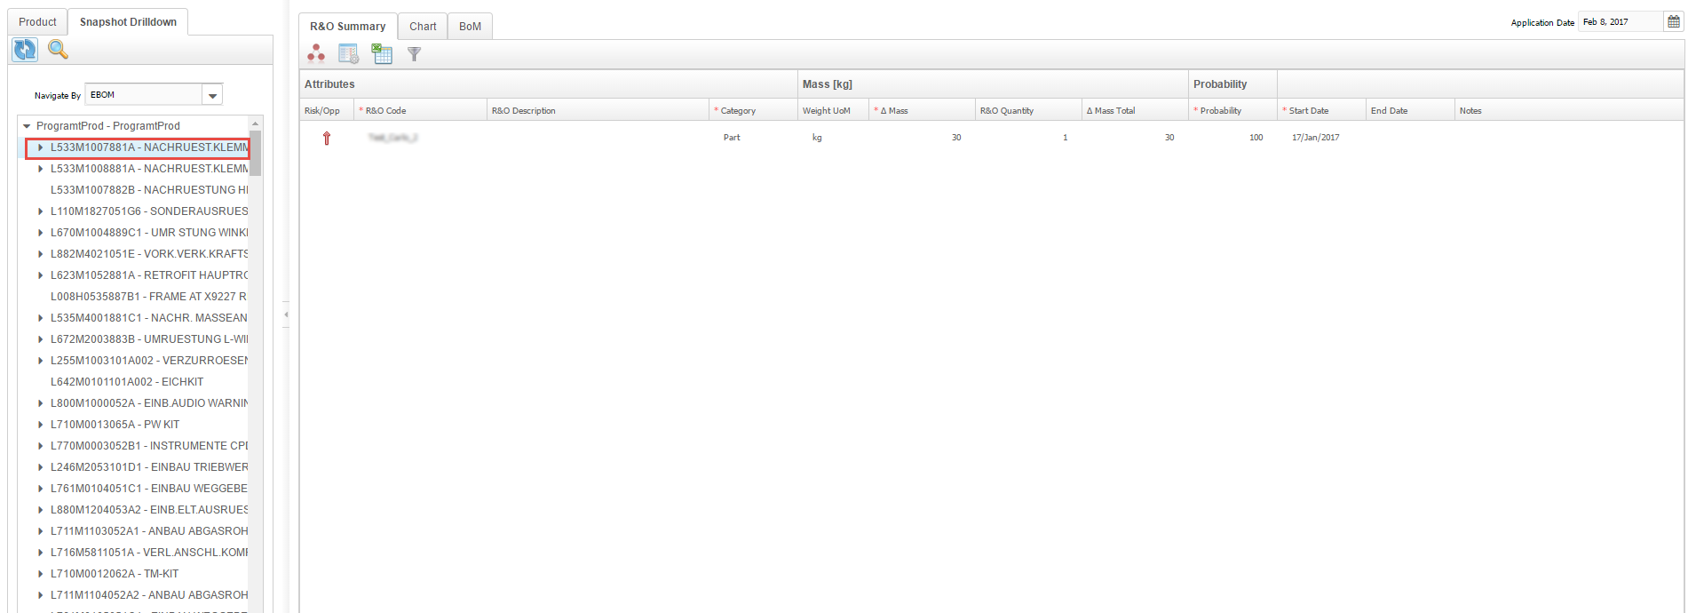Expand node L710M0013065A PW KIT
Screen dimensions: 1696x613
41,425
